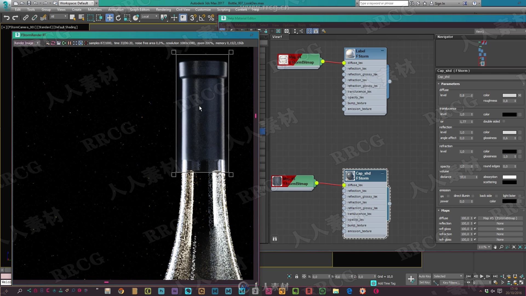Click Select and Place tool
The image size is (526, 296).
pos(136,18)
